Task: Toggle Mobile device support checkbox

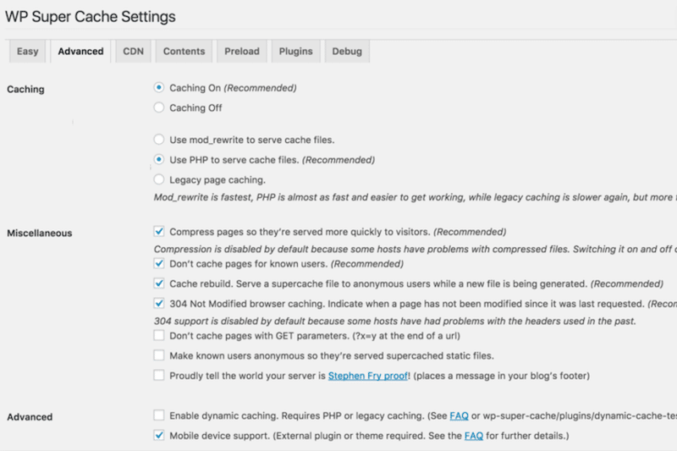Action: 159,436
